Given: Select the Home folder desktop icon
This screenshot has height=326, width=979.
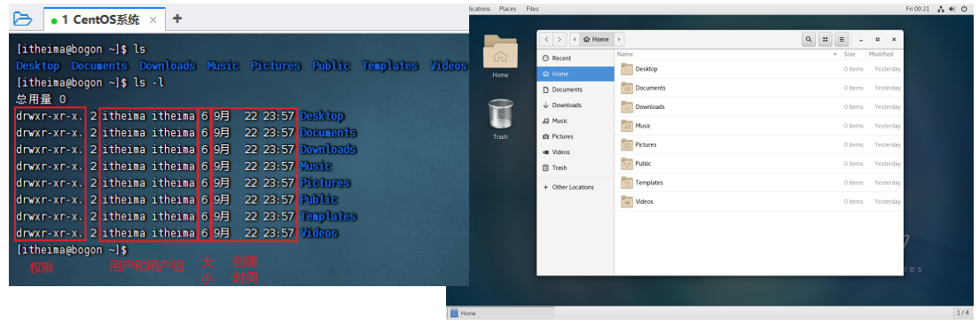Looking at the screenshot, I should click(x=500, y=56).
